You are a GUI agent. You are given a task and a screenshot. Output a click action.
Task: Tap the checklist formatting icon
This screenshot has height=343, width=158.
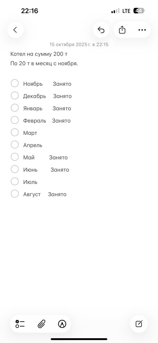pos(20,324)
